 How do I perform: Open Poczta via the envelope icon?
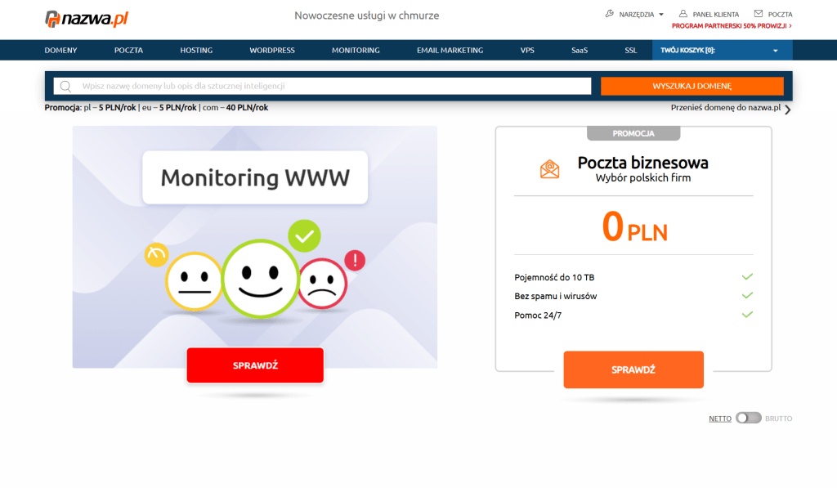759,14
